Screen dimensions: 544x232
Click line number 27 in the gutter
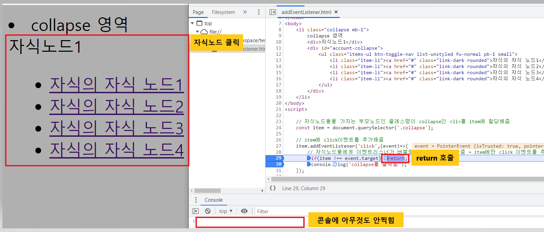[278, 146]
